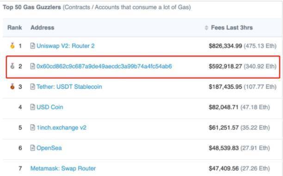Open the 0x60cd862c9c687a9de49aecdc3a99b74a4fc54ab6 address link

coord(104,66)
